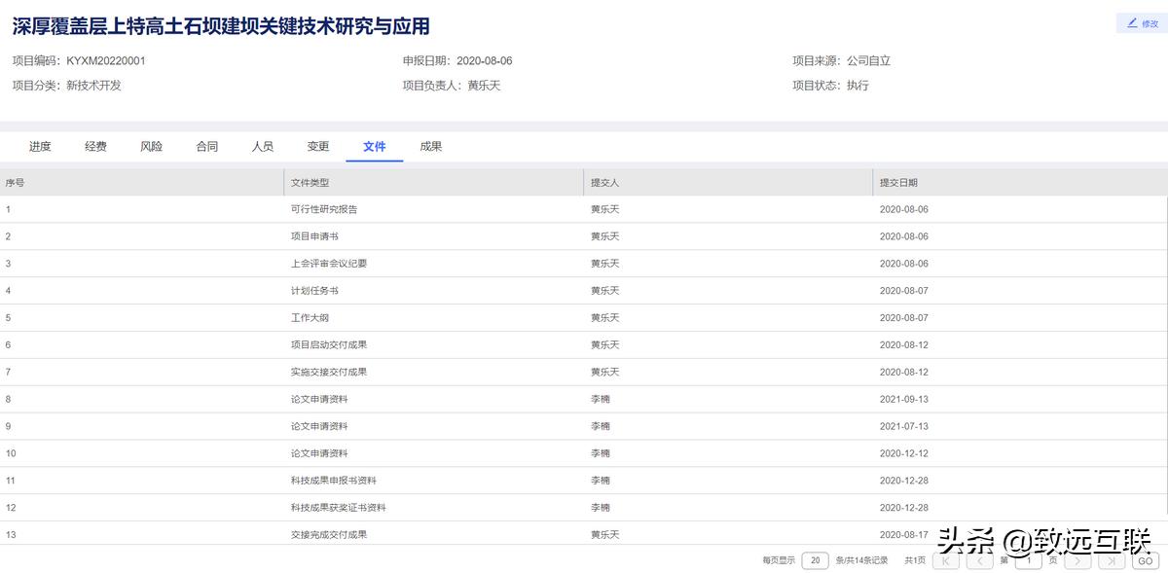
Task: Switch to the 进度 tab
Action: [40, 146]
